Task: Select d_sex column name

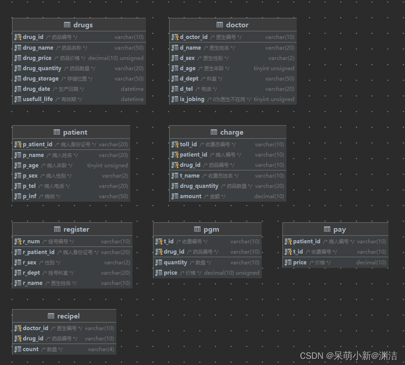Action: tap(187, 58)
